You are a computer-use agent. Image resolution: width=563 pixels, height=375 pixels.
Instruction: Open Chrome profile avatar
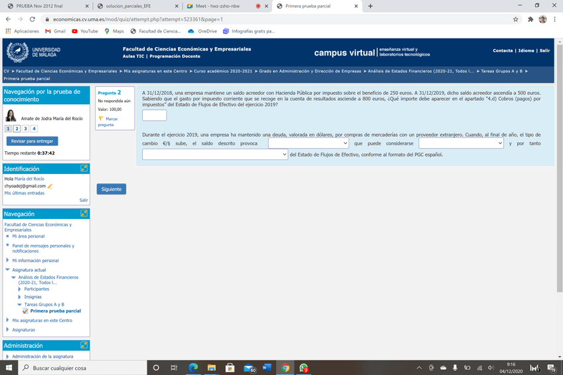click(x=542, y=19)
